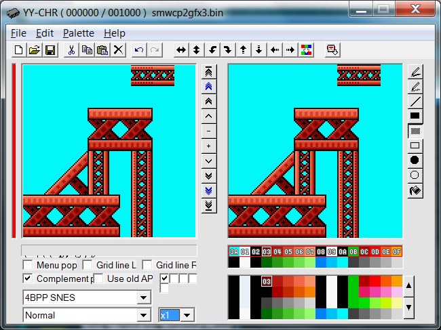
Task: Toggle the second Grid line checkbox
Action: pos(147,265)
